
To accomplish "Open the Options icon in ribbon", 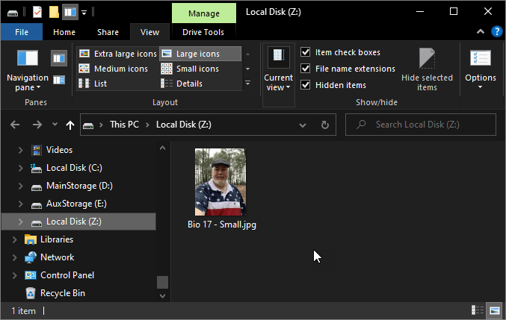I will pyautogui.click(x=480, y=68).
